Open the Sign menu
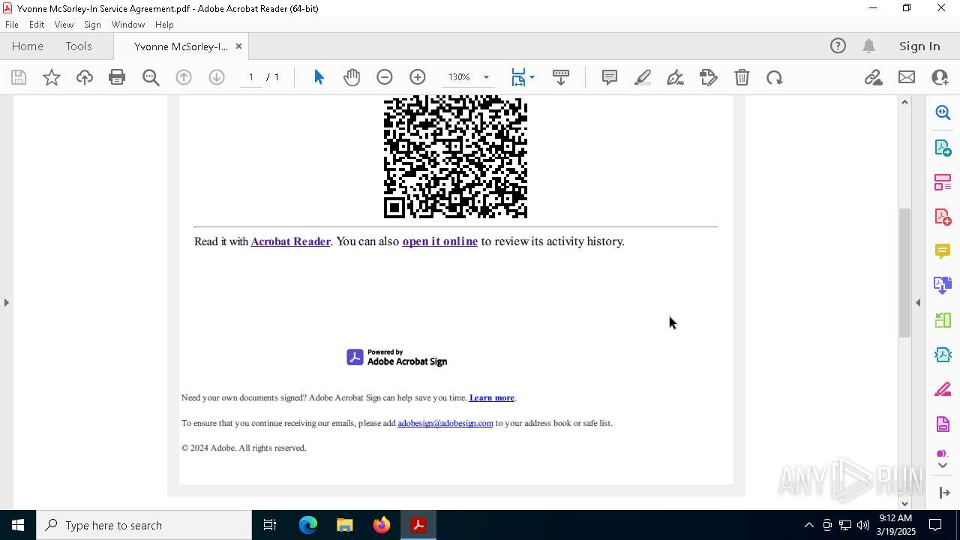Screen dimensions: 960x540 (x=92, y=25)
